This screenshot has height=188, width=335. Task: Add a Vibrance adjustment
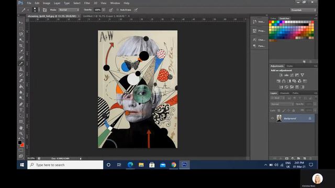(303, 75)
